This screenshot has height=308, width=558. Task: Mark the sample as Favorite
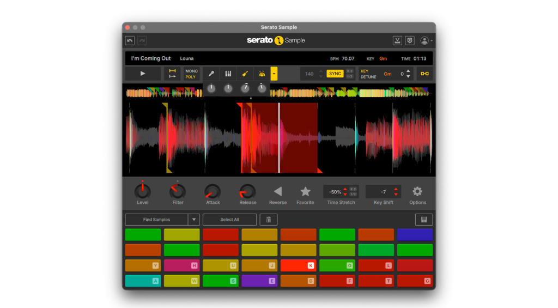(x=305, y=191)
